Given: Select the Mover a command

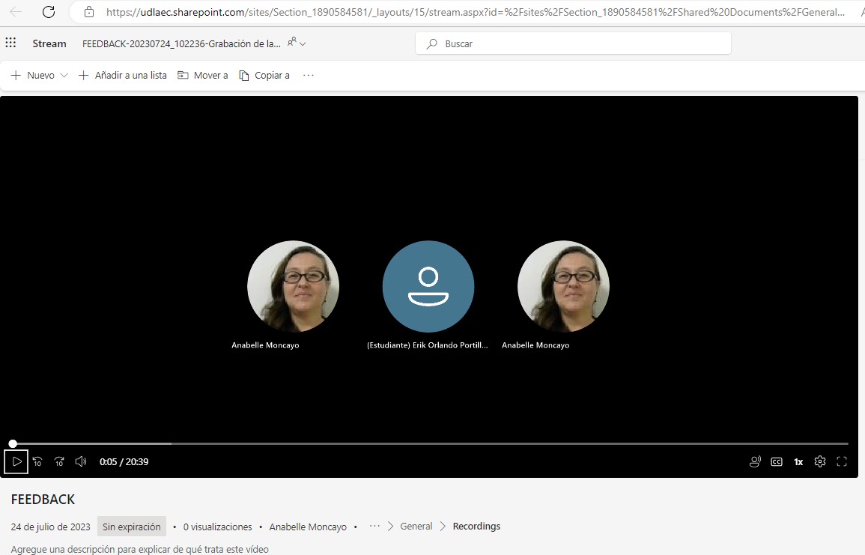Looking at the screenshot, I should (x=203, y=76).
